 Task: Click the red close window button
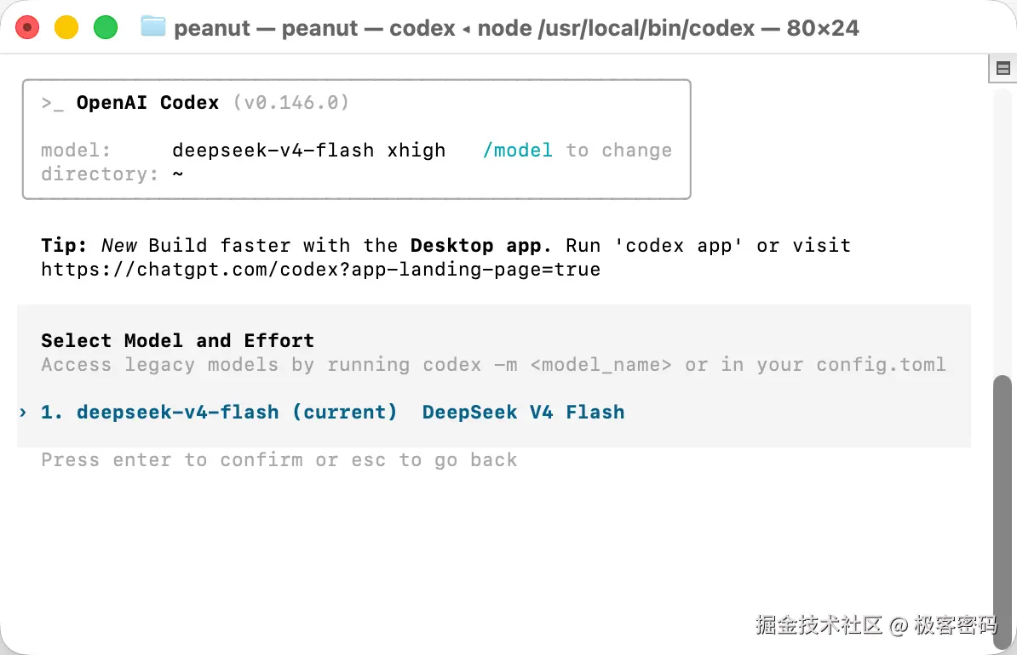[x=27, y=28]
